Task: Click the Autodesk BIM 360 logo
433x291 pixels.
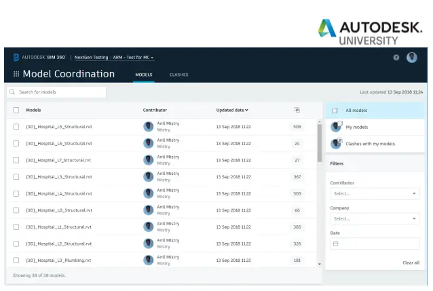Action: pyautogui.click(x=16, y=58)
